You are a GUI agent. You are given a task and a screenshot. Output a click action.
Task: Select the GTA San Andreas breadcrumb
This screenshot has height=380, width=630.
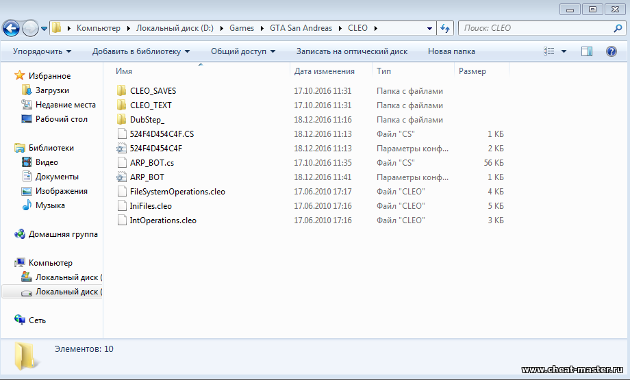click(301, 28)
